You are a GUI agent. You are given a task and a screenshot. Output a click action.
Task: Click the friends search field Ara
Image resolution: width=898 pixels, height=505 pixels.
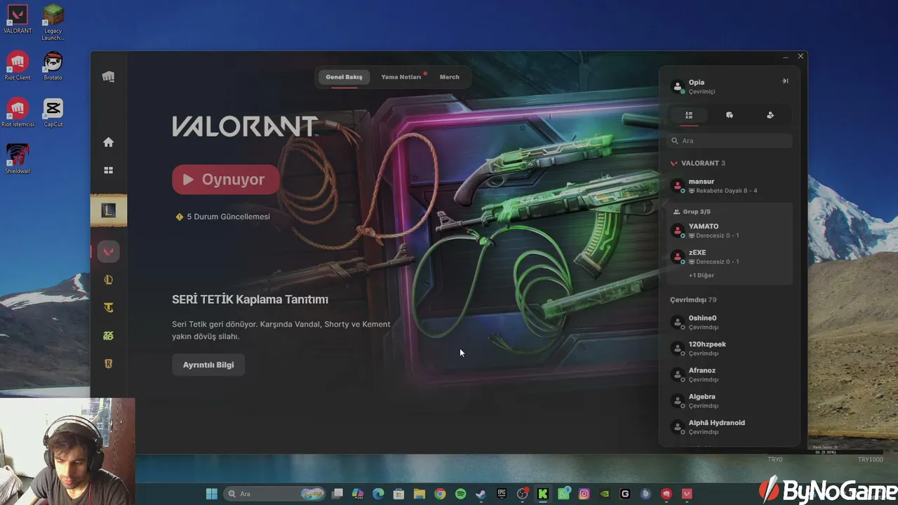pos(730,141)
